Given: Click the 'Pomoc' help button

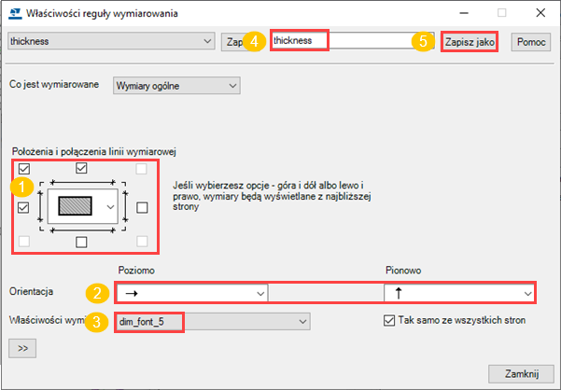Looking at the screenshot, I should [531, 42].
